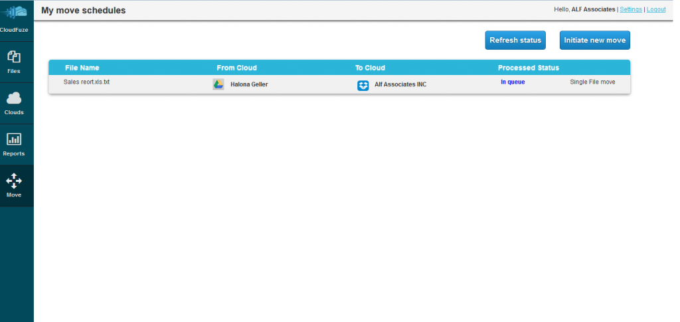Click the Single File move label
Viewport: 680px width, 322px height.
point(592,82)
